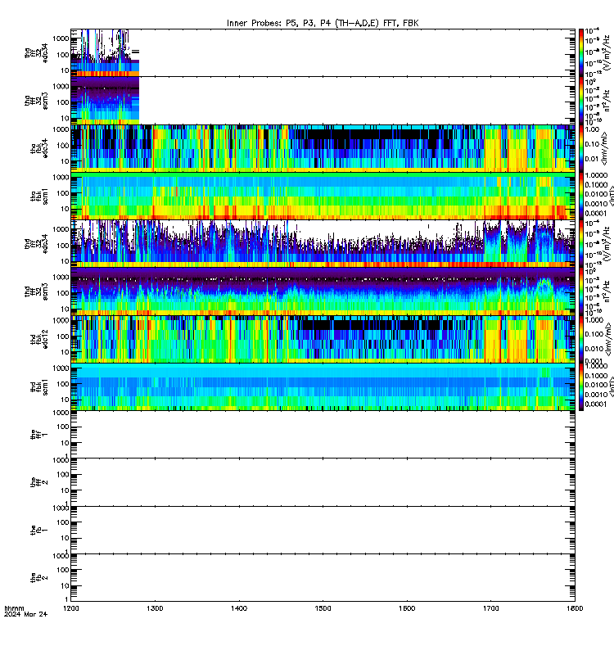Click the '1200' time axis label
614x655 pixels.
(x=71, y=608)
